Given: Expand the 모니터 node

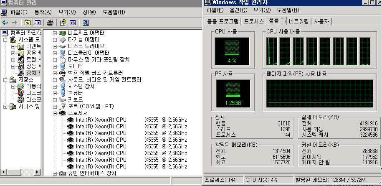Looking at the screenshot, I should 55,66.
